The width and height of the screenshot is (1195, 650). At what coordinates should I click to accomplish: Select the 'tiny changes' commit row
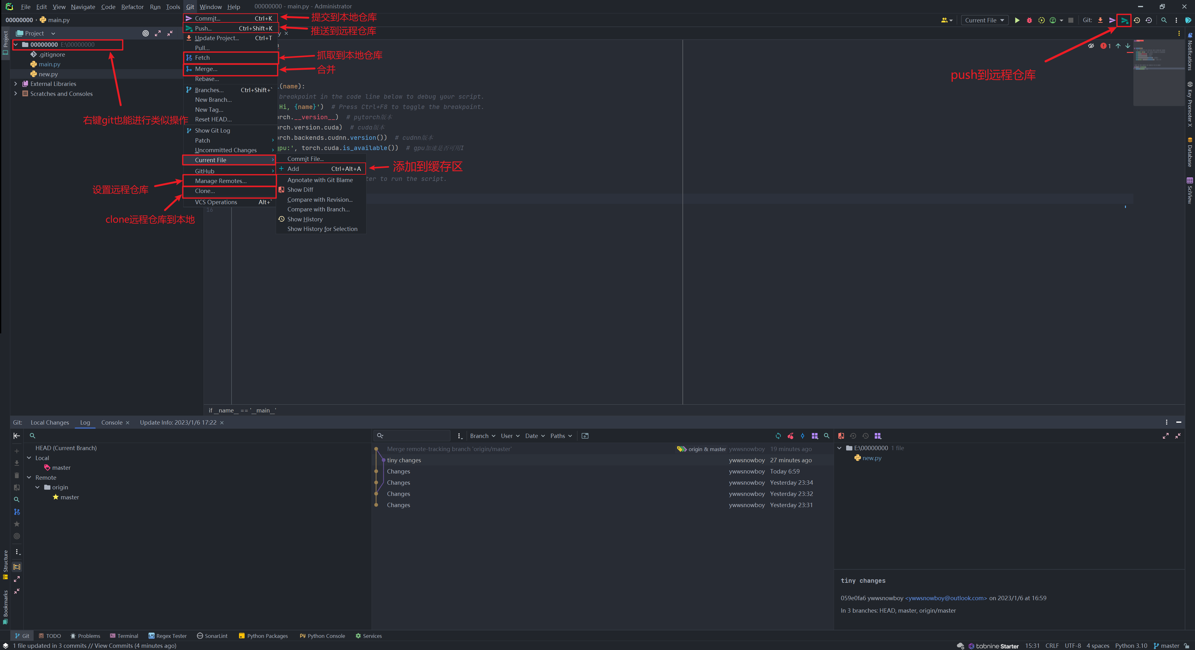(602, 460)
